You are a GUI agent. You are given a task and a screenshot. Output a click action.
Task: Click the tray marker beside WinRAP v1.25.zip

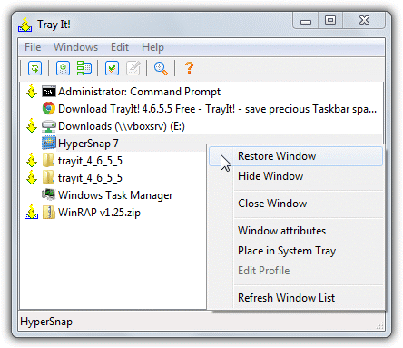coord(32,212)
